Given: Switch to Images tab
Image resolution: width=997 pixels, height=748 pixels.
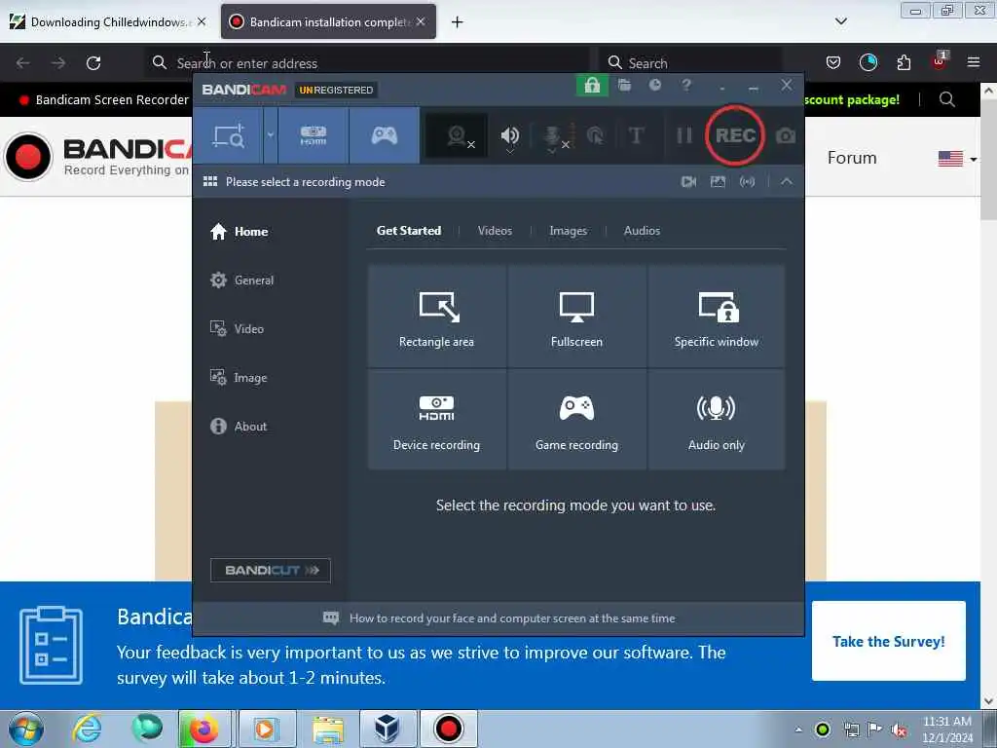Looking at the screenshot, I should [569, 231].
